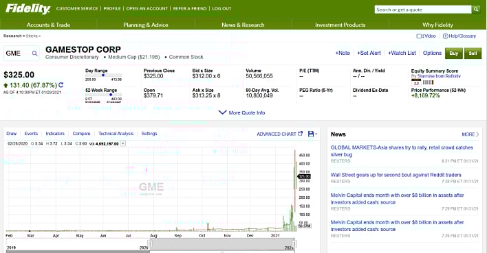Open the Planning & Advice menu

pos(146,25)
